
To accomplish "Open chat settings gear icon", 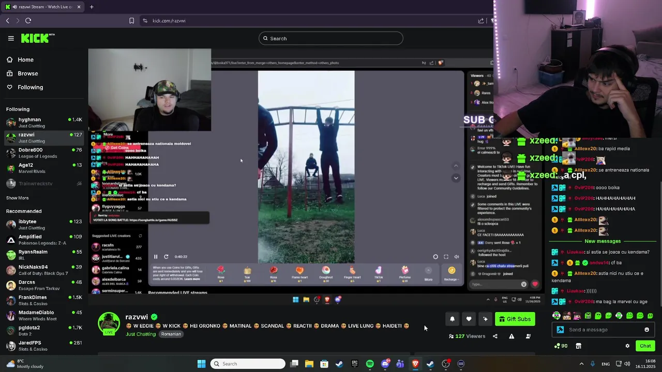I will click(x=627, y=346).
